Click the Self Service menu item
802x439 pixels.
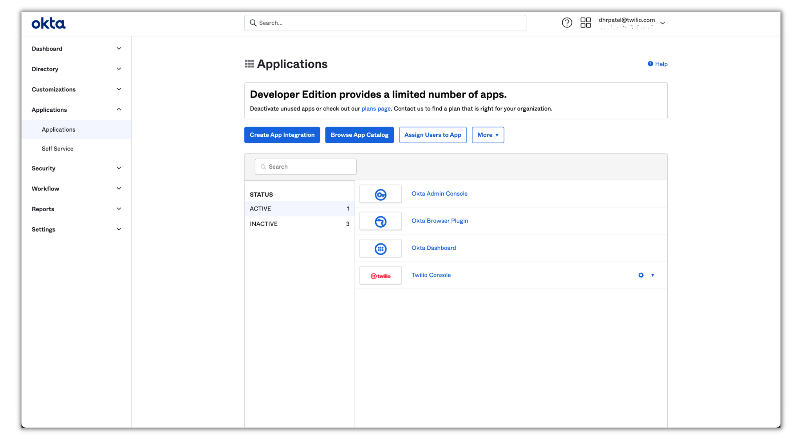click(57, 148)
